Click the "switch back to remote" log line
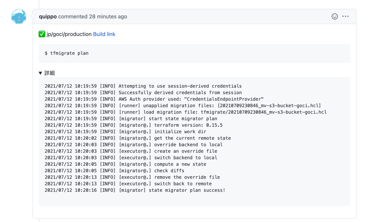 [128, 184]
